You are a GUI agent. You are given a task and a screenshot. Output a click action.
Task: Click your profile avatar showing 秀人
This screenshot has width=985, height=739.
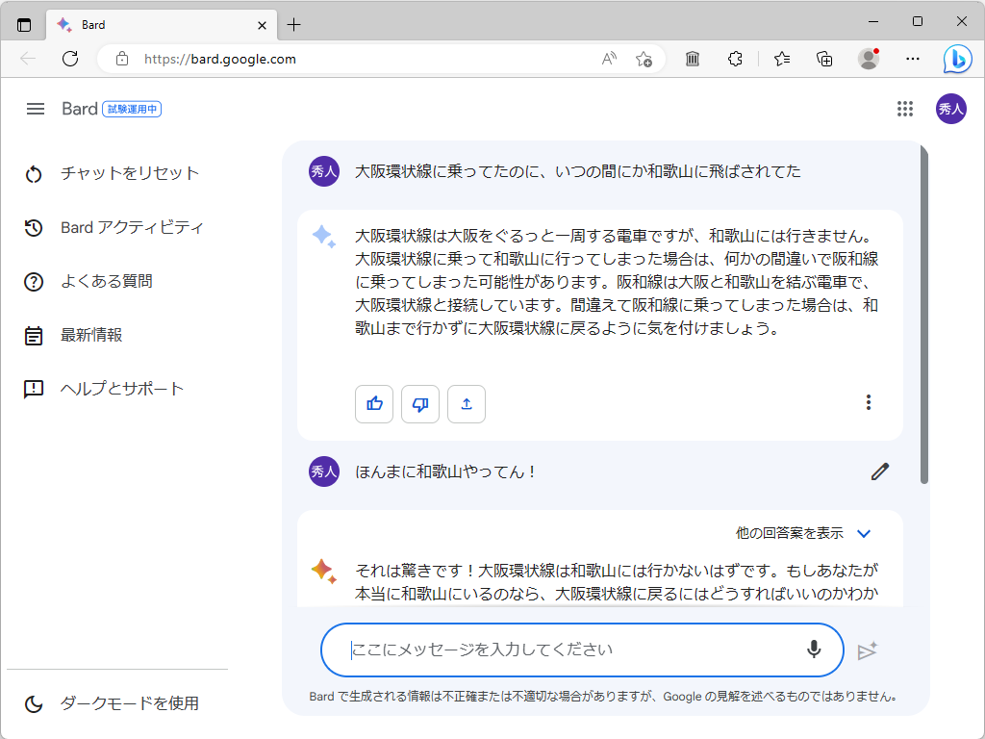(950, 109)
